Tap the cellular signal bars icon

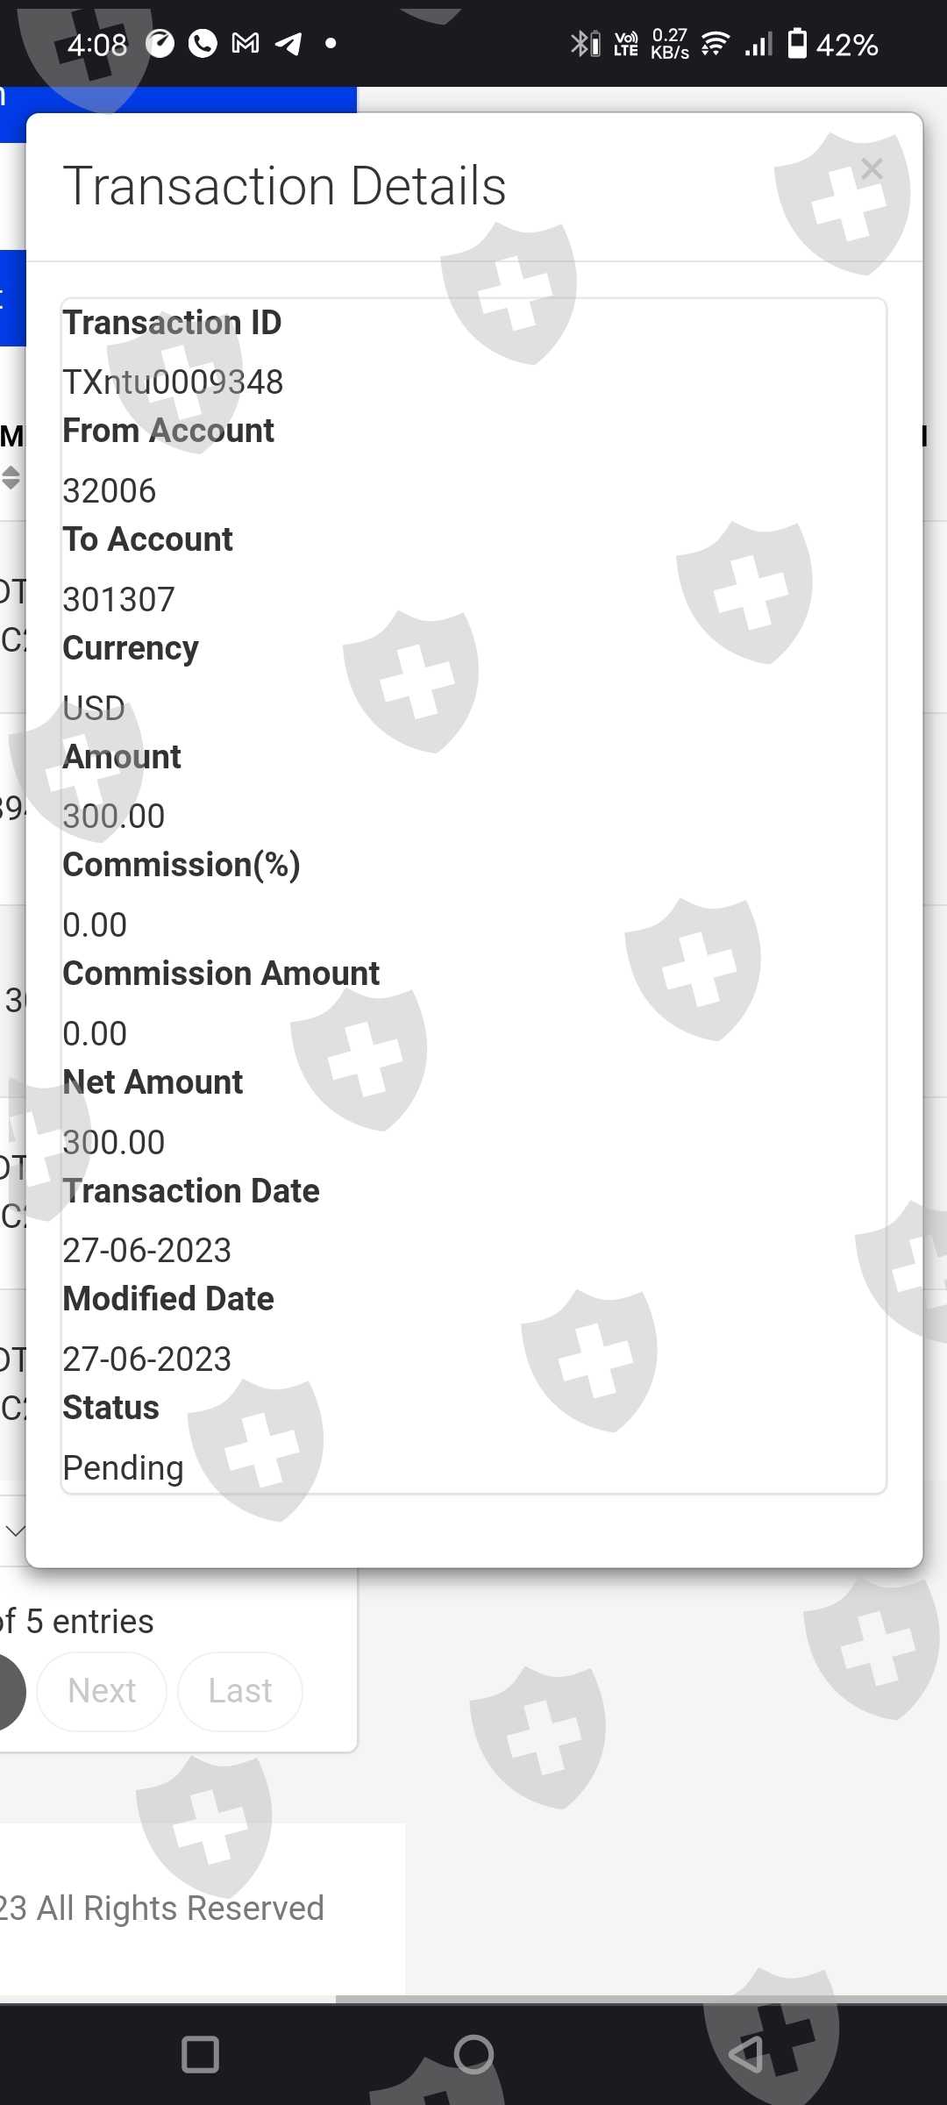[758, 43]
